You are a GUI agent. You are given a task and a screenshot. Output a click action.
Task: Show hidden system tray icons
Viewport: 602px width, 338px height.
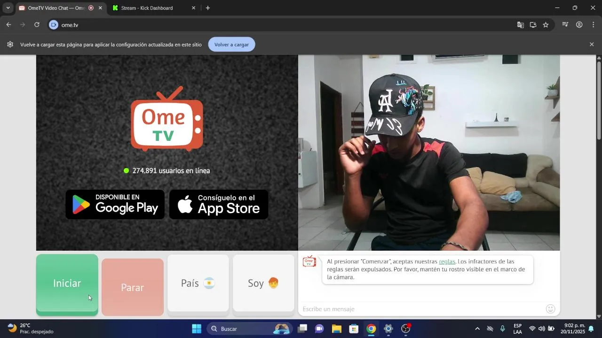point(477,329)
